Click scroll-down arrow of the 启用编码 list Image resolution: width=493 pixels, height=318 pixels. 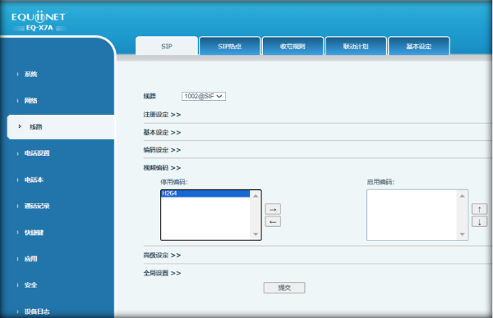pos(462,234)
